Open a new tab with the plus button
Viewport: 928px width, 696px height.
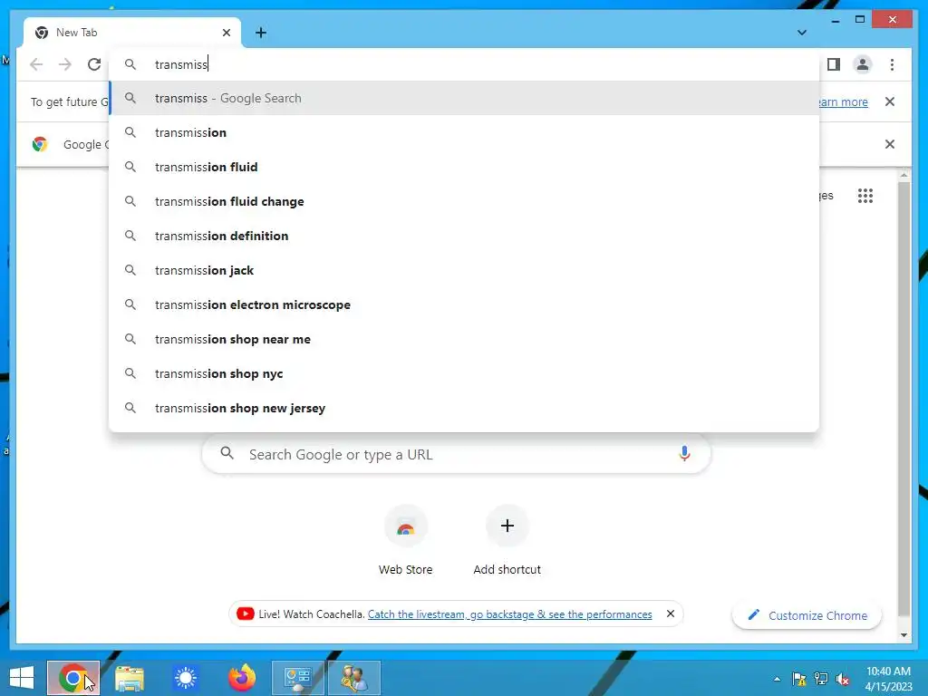pyautogui.click(x=261, y=33)
